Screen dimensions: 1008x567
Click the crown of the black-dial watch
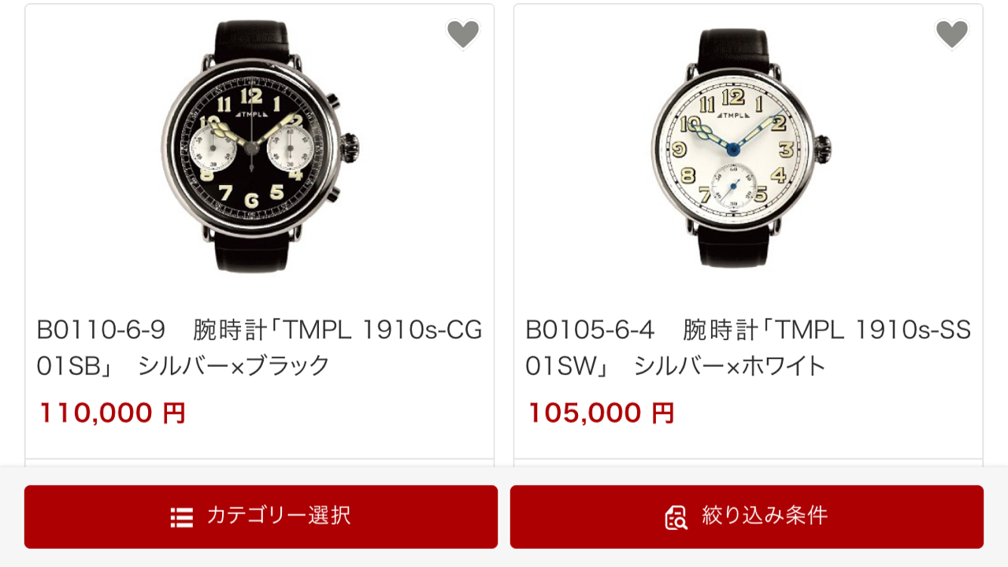(x=350, y=146)
